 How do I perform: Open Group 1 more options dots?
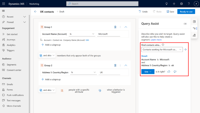(120, 27)
